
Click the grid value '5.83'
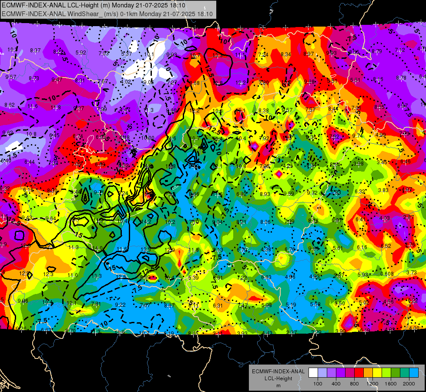pyautogui.click(x=336, y=192)
